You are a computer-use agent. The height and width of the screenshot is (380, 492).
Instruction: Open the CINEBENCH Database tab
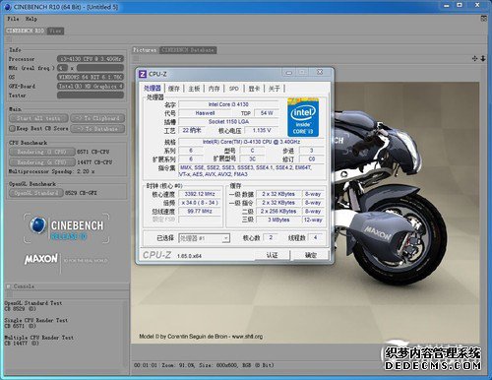click(188, 50)
